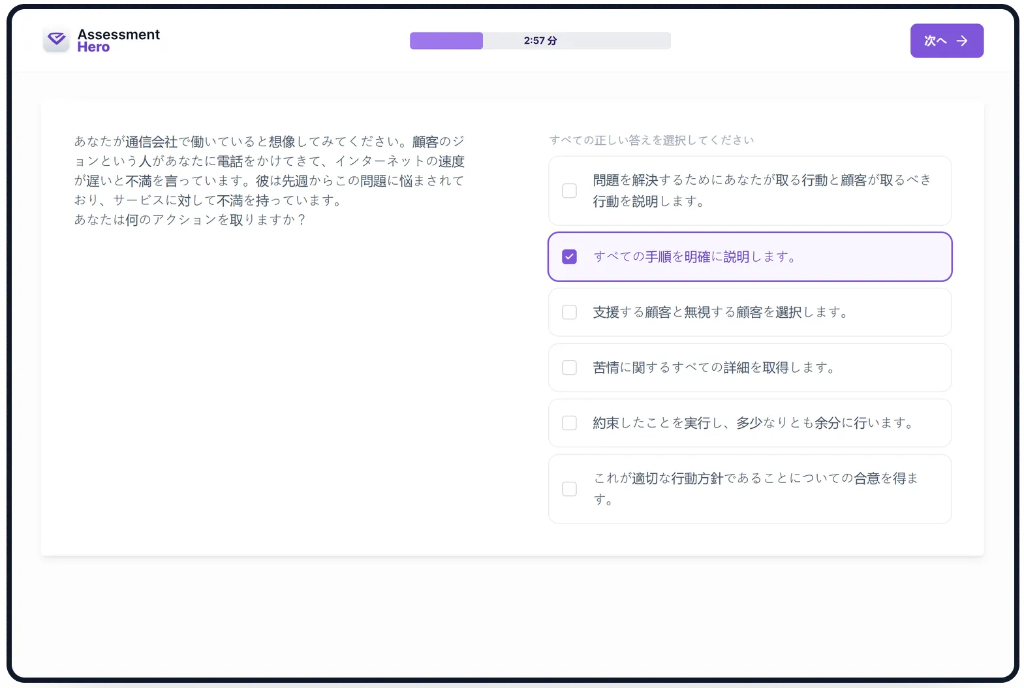The width and height of the screenshot is (1024, 688).
Task: Check the 約束したことを実行し checkbox
Action: click(x=569, y=423)
